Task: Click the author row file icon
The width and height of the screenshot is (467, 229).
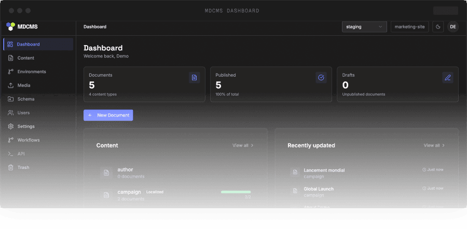Action: coord(106,173)
